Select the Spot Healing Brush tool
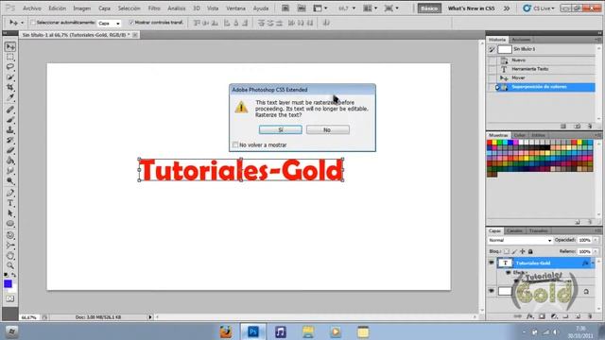The height and width of the screenshot is (340, 605). [x=10, y=110]
